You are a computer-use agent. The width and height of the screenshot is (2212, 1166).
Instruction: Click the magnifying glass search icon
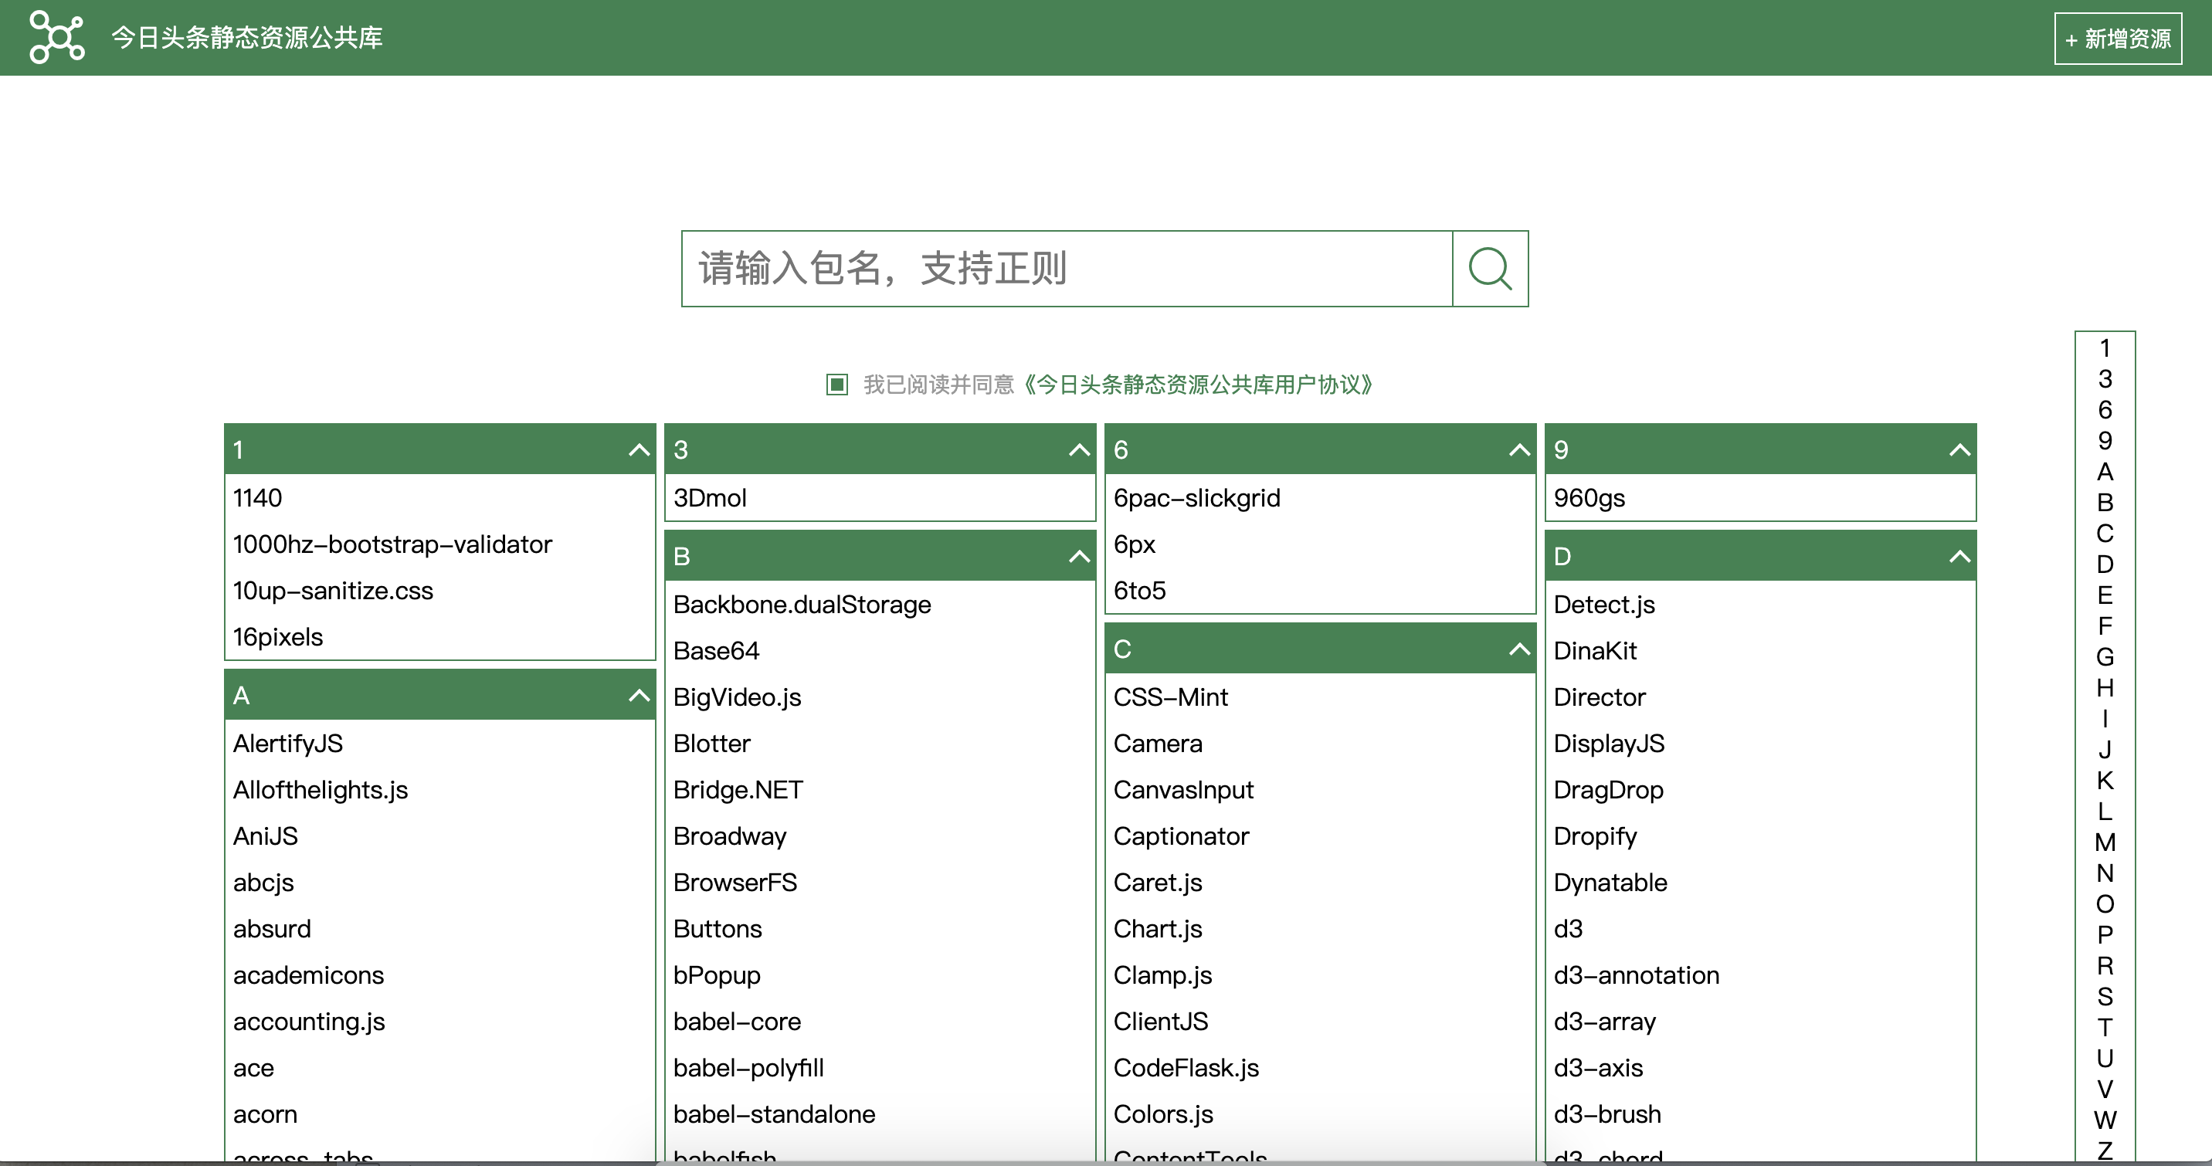point(1489,269)
